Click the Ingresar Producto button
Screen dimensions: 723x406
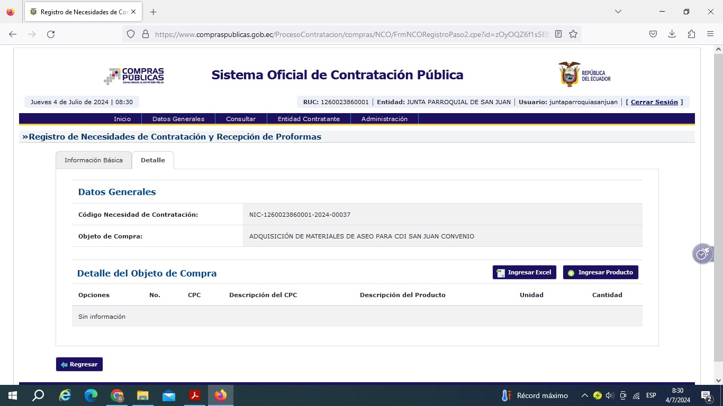point(600,272)
